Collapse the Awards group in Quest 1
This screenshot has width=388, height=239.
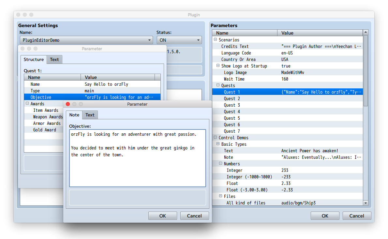[27, 103]
